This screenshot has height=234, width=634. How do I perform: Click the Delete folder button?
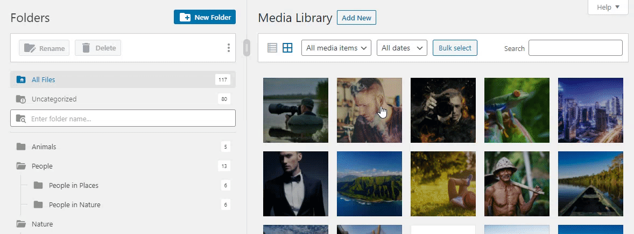(98, 48)
